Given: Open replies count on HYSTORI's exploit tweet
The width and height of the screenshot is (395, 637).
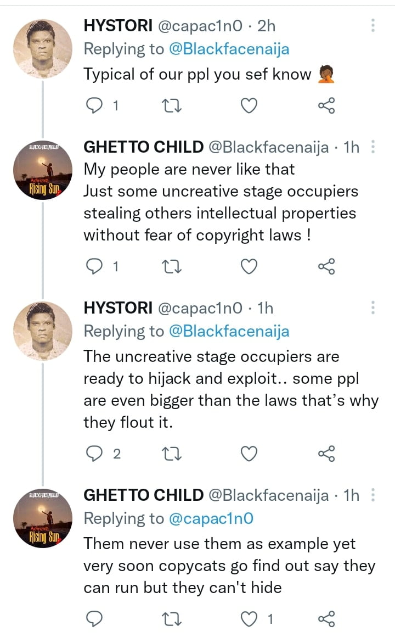Looking at the screenshot, I should 101,454.
